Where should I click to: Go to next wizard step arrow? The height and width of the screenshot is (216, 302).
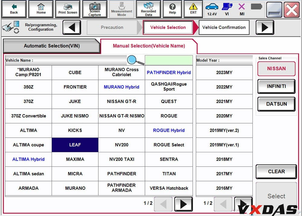pyautogui.click(x=265, y=27)
